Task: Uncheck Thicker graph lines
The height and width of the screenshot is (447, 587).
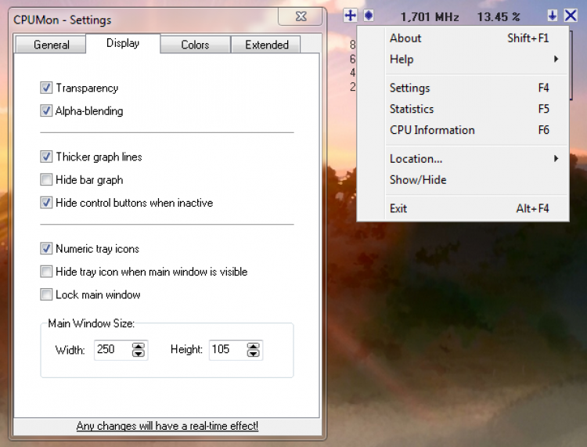Action: click(46, 157)
